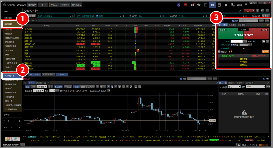
Task: Select the Bid toggle in chart toolbar
Action: 27,87
